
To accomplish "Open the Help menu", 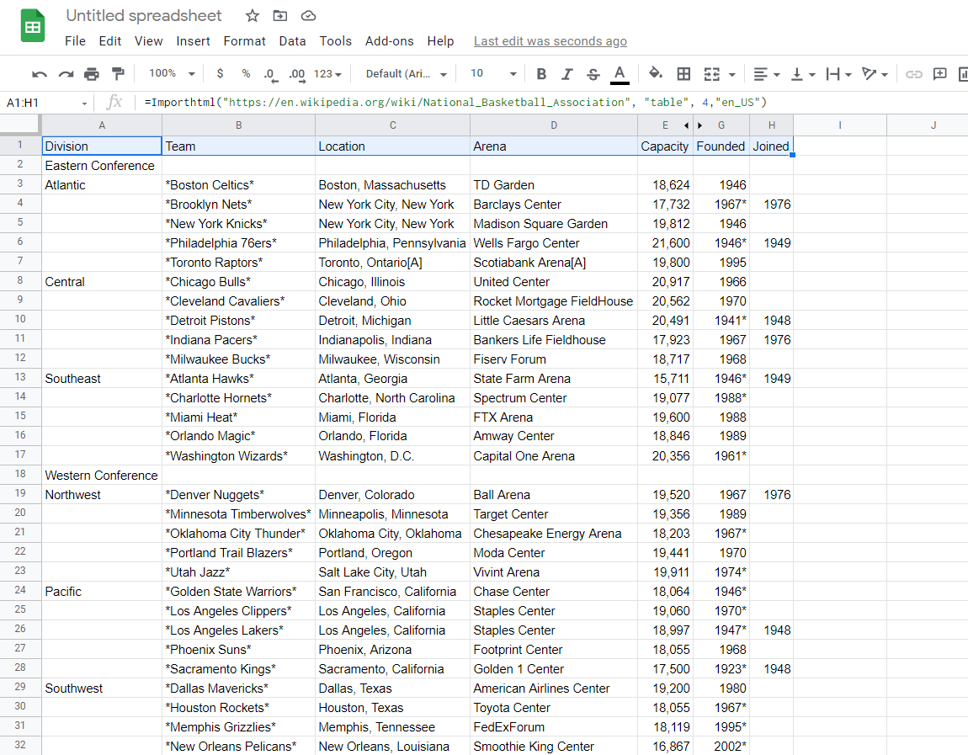I will (x=440, y=40).
